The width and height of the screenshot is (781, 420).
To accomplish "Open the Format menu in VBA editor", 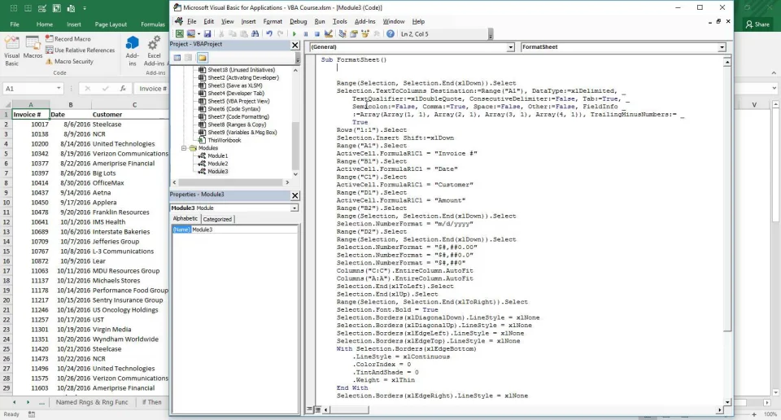I will coord(273,21).
